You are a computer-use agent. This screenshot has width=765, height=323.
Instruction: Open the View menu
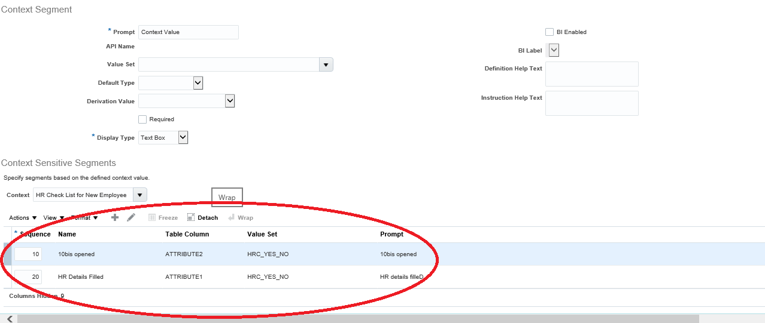coord(53,218)
